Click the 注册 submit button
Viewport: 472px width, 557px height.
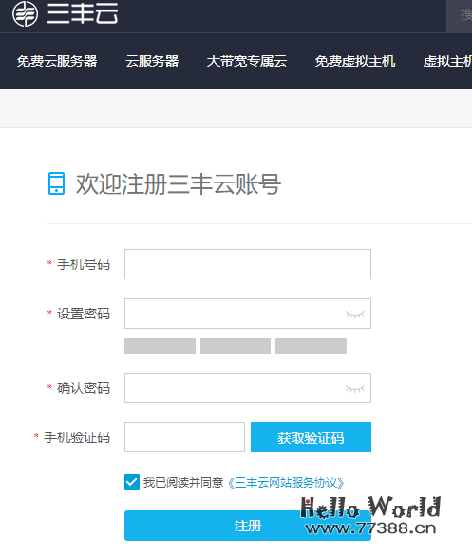248,526
